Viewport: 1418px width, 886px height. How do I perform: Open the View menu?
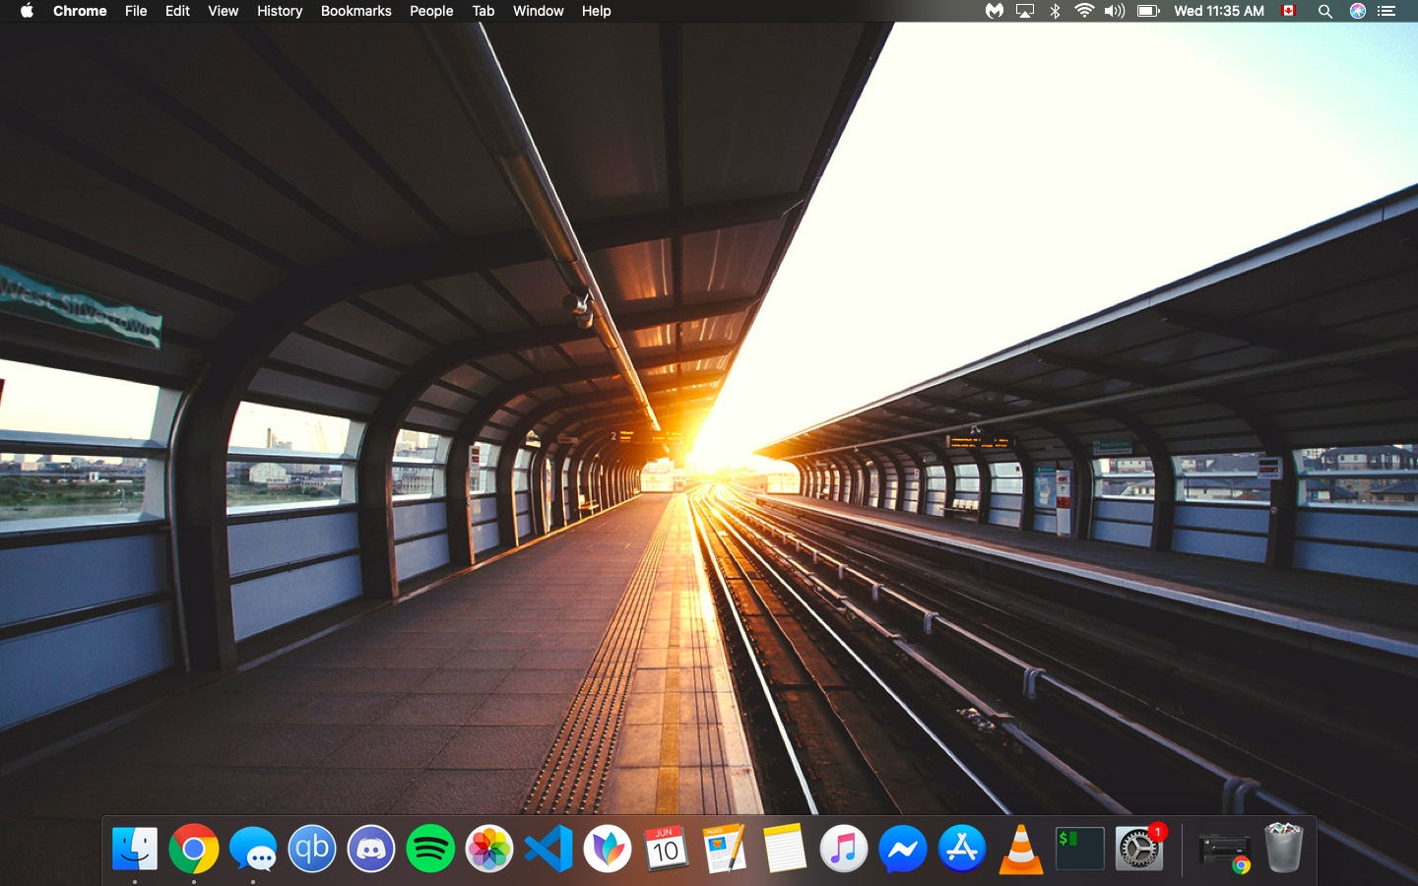pos(223,11)
